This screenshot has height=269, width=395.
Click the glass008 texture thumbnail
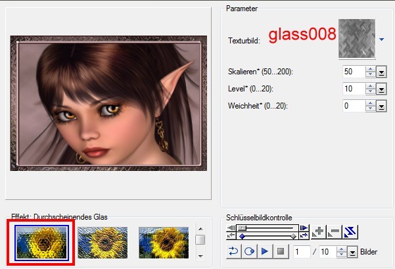click(x=357, y=39)
